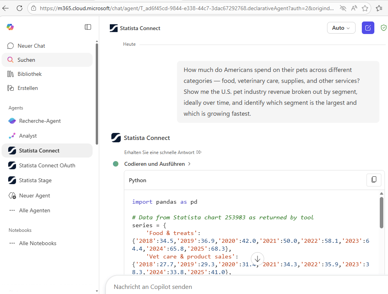Click 'import pandas as pd' code line

[164, 202]
